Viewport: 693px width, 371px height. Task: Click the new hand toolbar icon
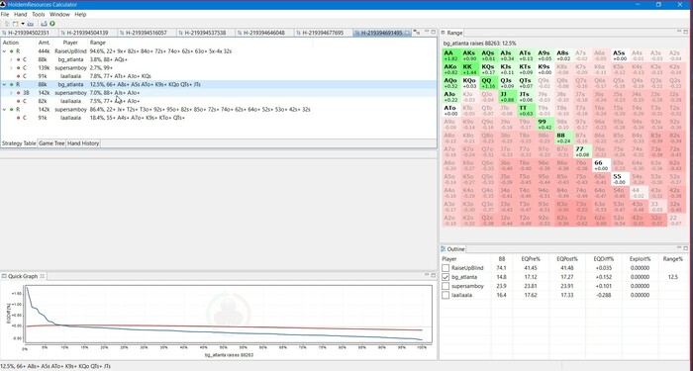(16, 24)
